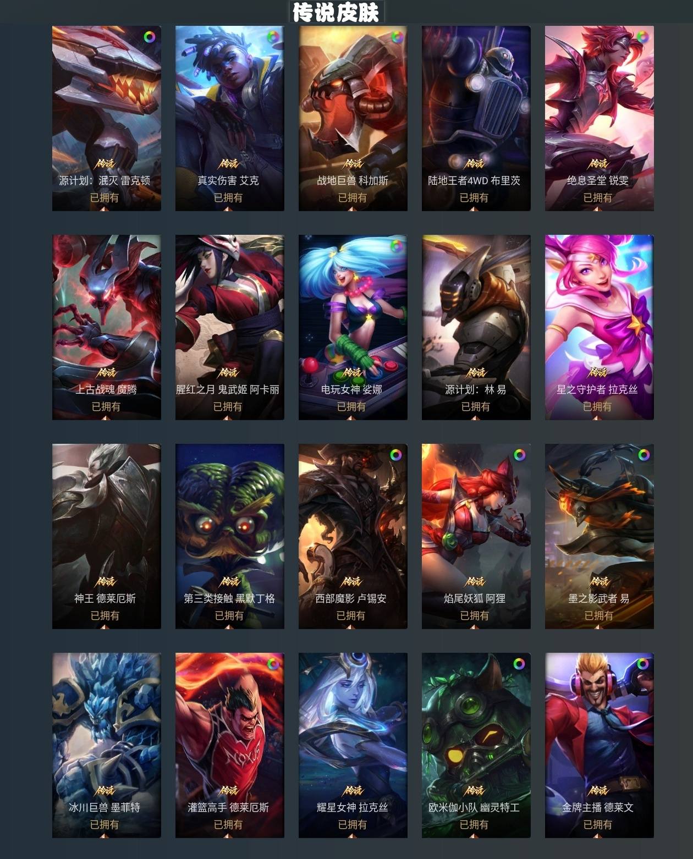This screenshot has height=859, width=693.
Task: Click chroma icon on 真实伤害 艾克 skin
Action: pyautogui.click(x=273, y=37)
